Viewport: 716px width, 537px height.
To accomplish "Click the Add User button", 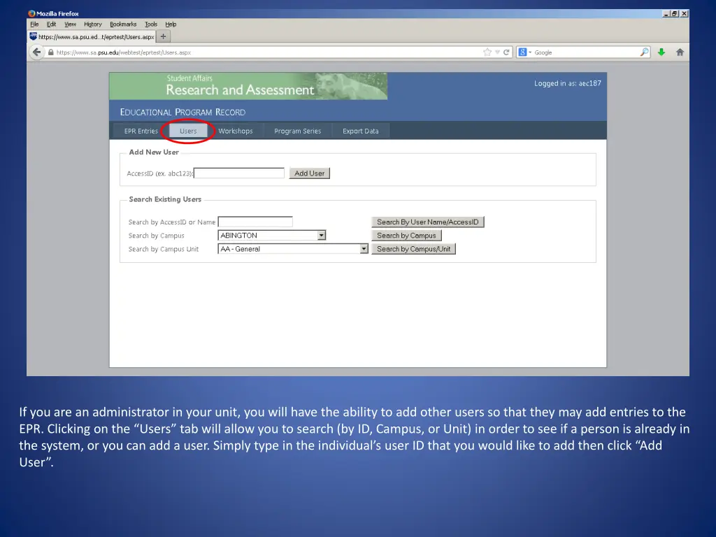I will [309, 173].
